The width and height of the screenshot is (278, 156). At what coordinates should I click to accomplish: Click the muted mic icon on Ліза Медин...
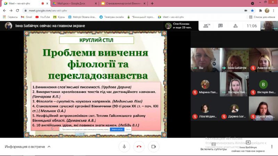tap(195, 116)
